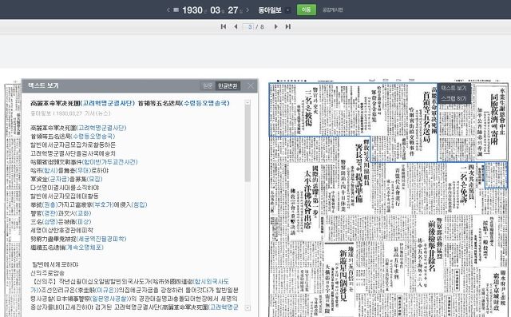
Task: Click the 新遊星 四個發見 article
Action: 343,275
